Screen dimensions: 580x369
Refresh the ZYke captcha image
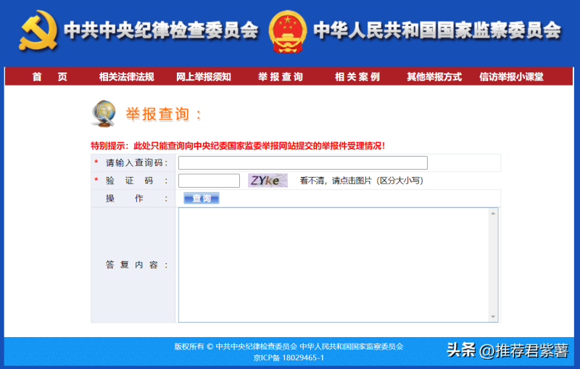click(268, 181)
